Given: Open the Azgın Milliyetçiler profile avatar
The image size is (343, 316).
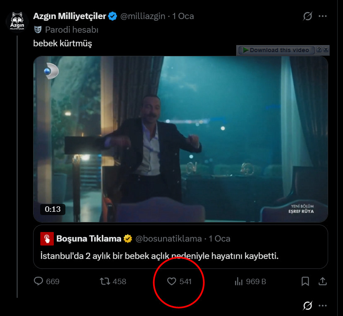Looking at the screenshot, I should point(17,20).
